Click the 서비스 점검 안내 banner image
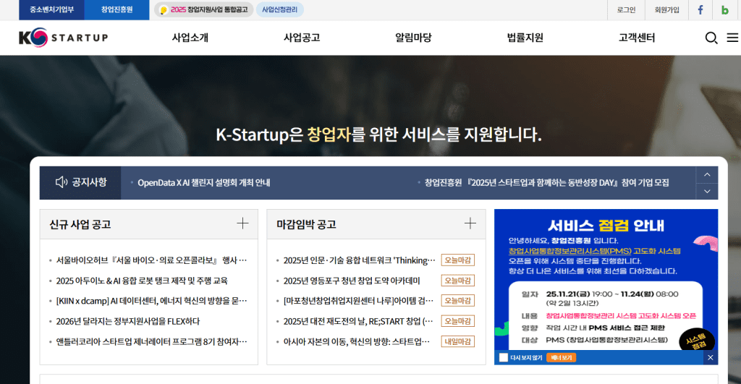The image size is (741, 384). [606, 280]
